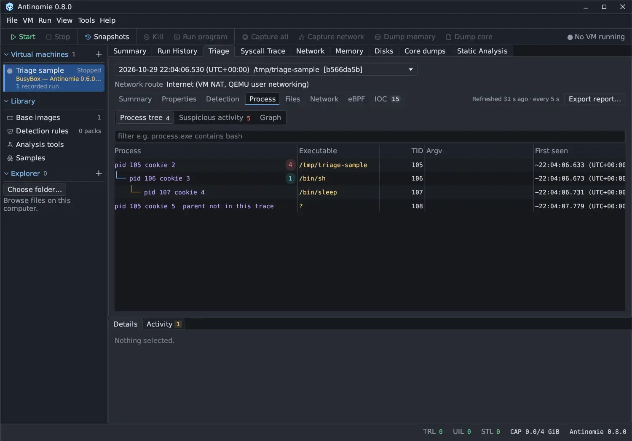
Task: Open the Tools menu
Action: click(86, 20)
